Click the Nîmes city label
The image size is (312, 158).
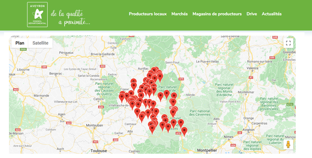229,137
